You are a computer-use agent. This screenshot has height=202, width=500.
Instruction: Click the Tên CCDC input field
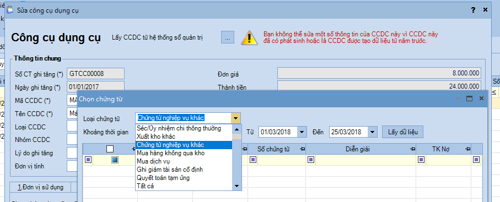tap(72, 113)
